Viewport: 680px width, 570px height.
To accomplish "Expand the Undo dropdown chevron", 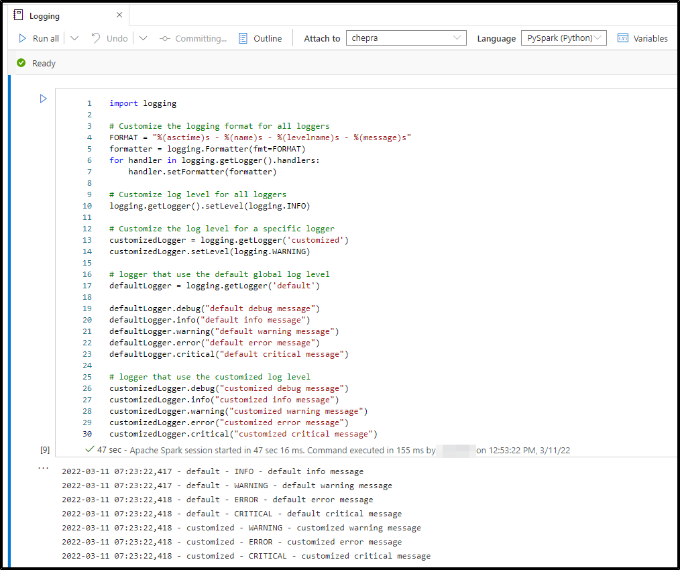I will coord(143,38).
